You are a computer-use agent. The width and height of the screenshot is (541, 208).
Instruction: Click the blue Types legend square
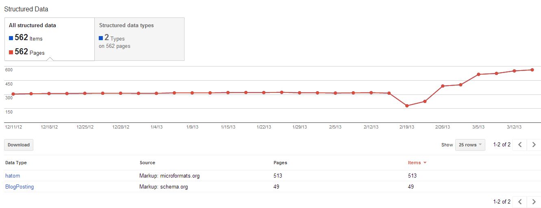(x=101, y=38)
